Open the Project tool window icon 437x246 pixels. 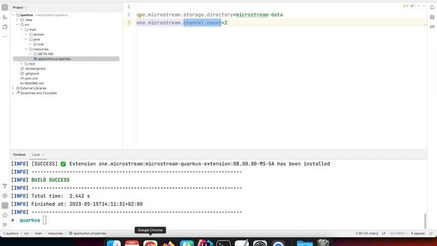(5, 8)
